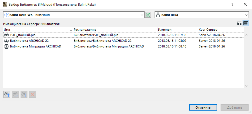Click the BIMcloud icon in server dropdown
252x114 pixels.
(x=7, y=15)
